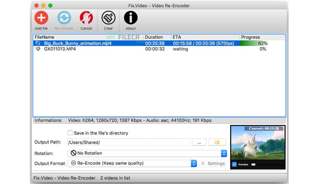
Task: Sort list by FileName column header
Action: point(88,37)
